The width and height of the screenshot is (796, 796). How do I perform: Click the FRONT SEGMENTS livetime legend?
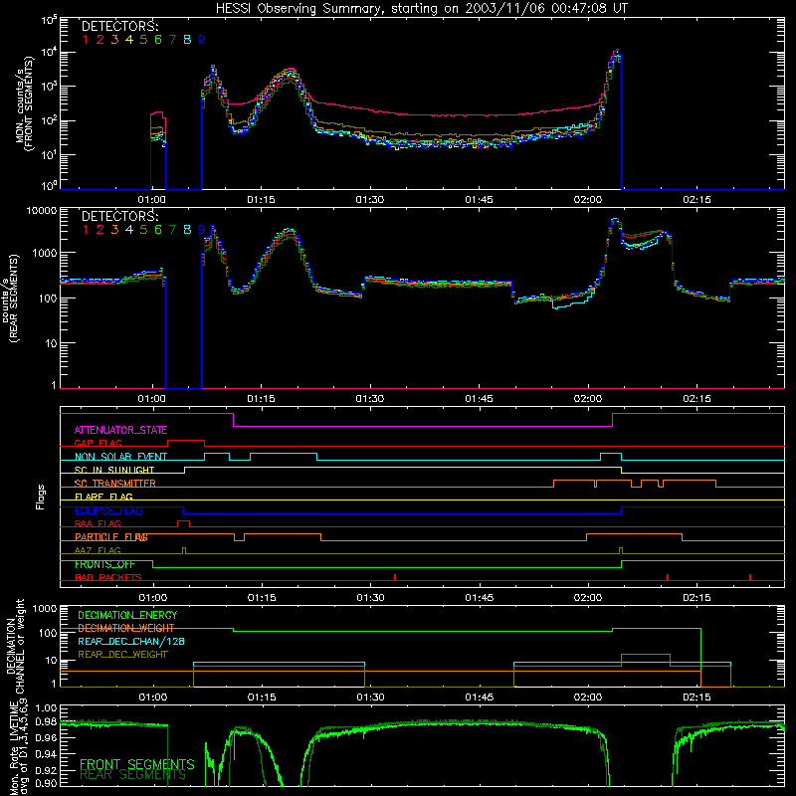click(137, 764)
